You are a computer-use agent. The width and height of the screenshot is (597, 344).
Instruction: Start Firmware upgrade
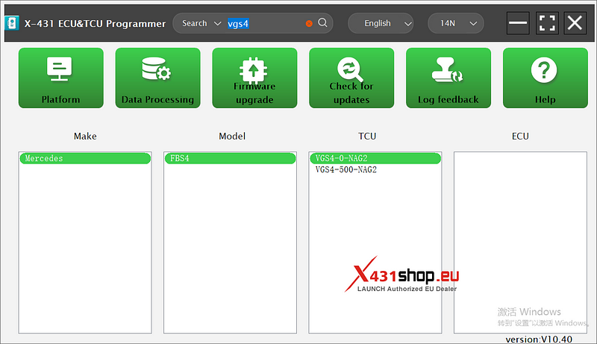[254, 78]
